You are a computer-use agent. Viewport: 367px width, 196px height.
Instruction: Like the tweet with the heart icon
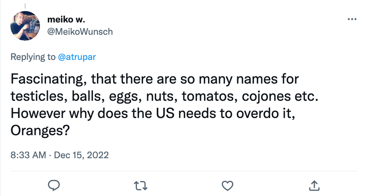[x=227, y=185]
